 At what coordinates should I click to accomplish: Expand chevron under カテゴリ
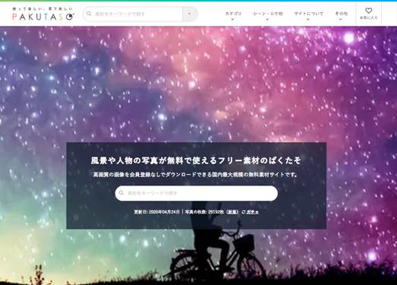(233, 19)
